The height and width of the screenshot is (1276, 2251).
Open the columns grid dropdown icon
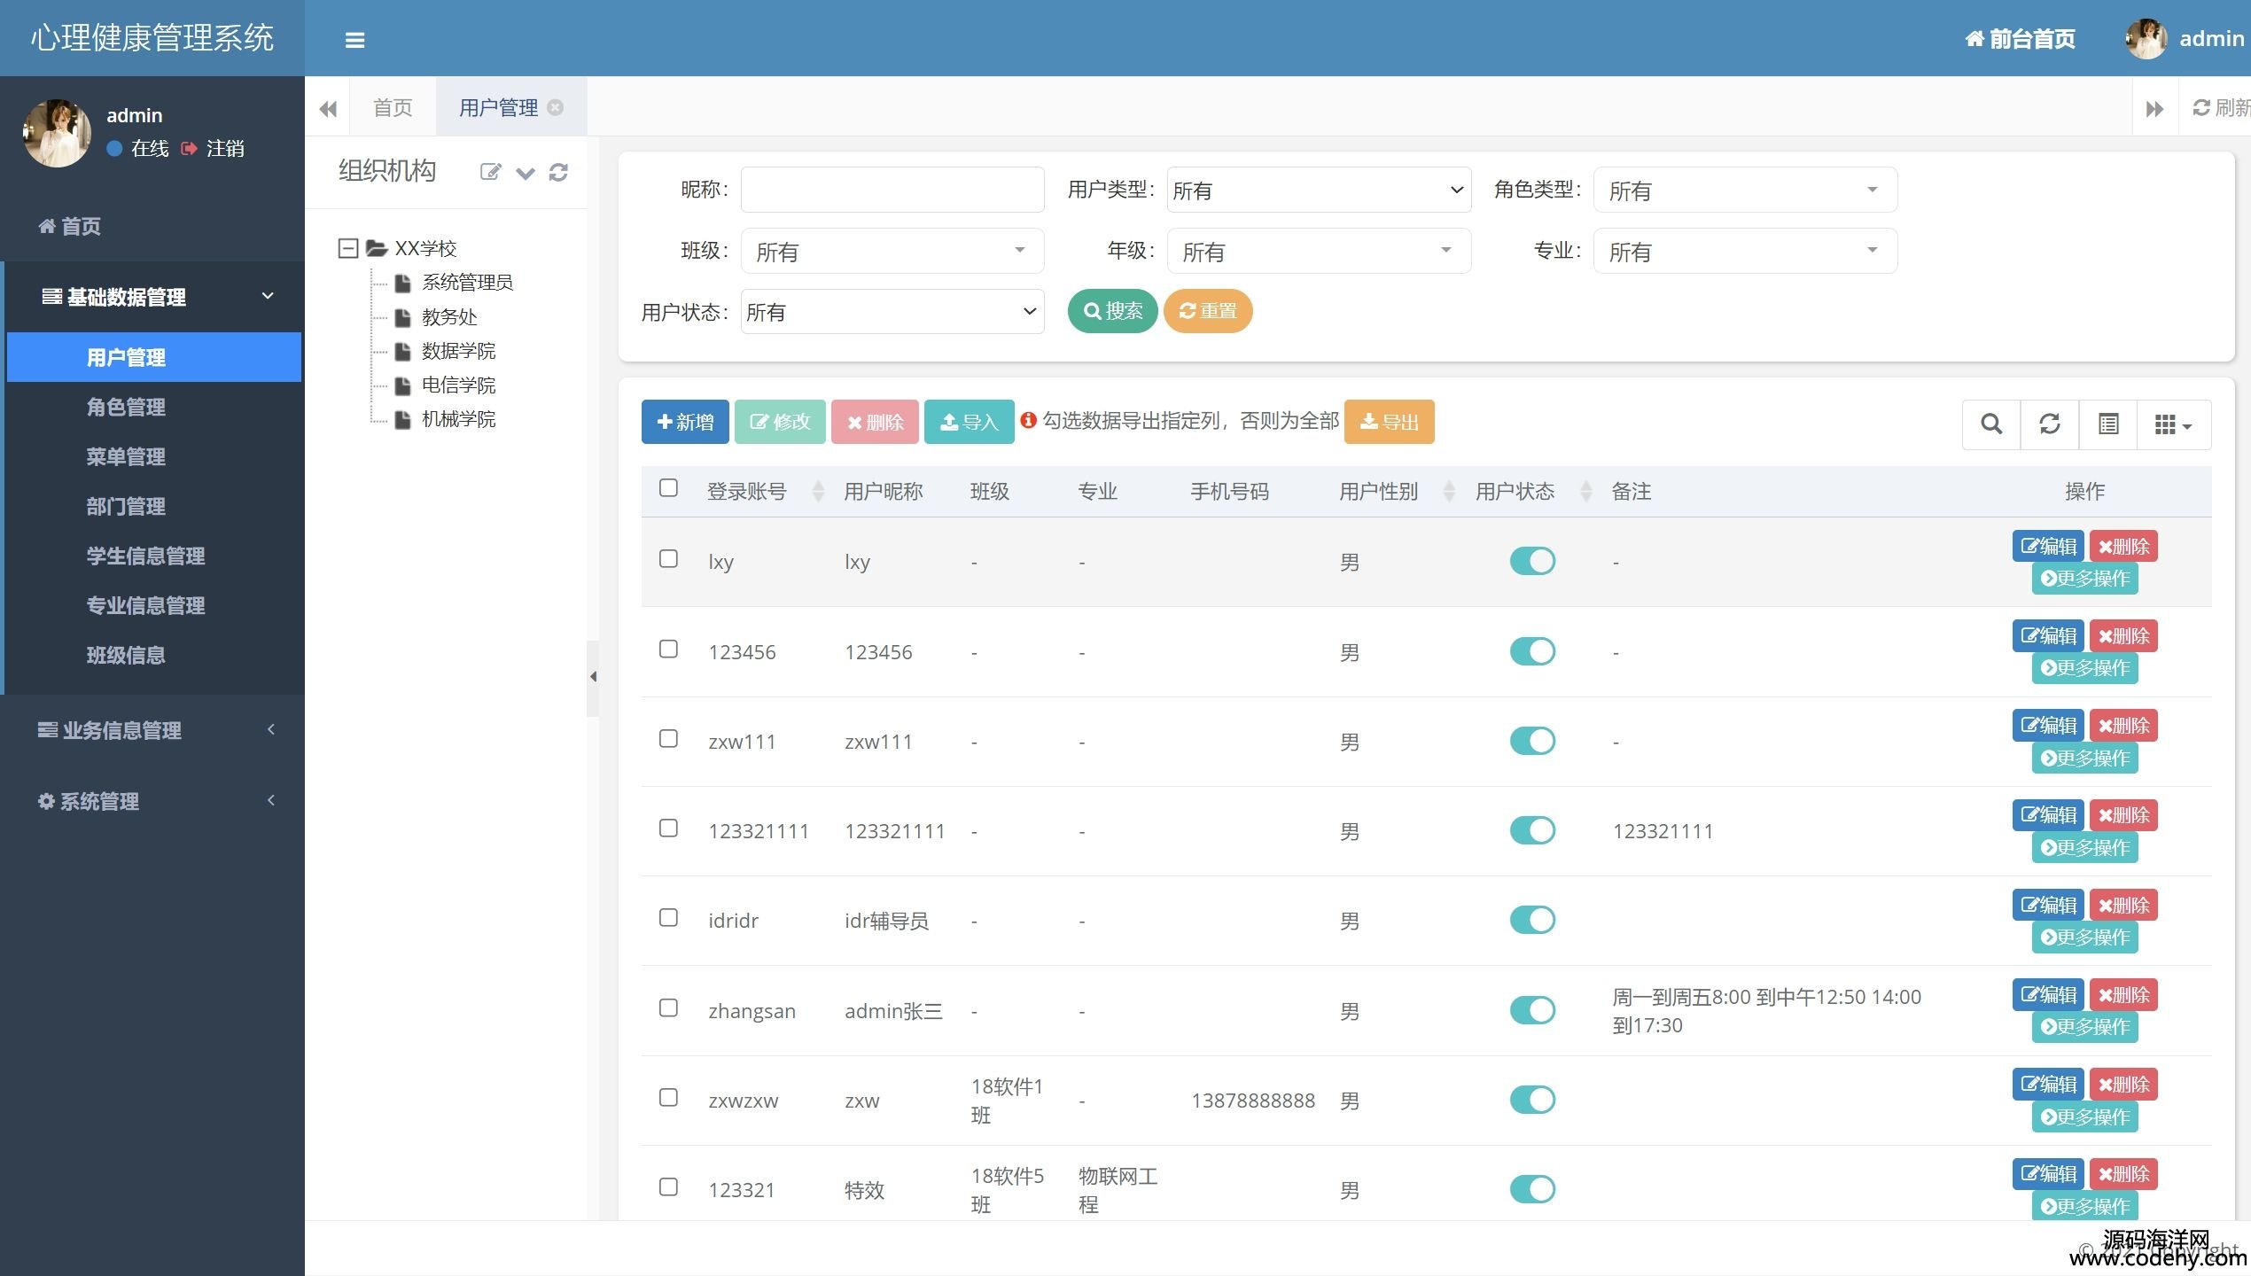(x=2174, y=424)
